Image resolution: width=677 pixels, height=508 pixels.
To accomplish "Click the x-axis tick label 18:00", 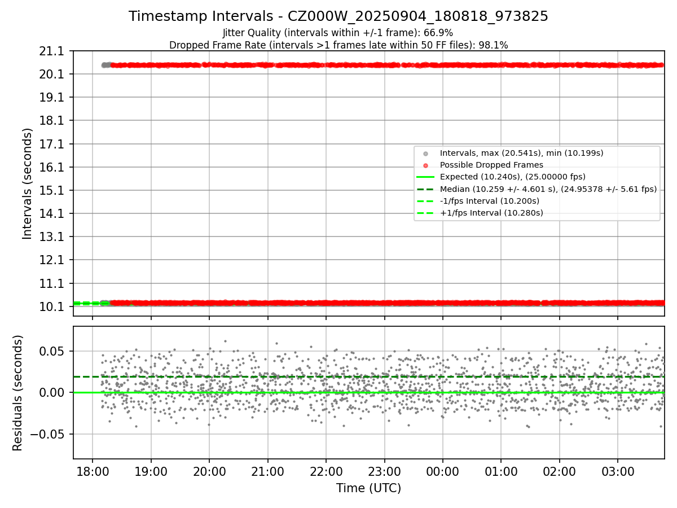I will point(93,471).
